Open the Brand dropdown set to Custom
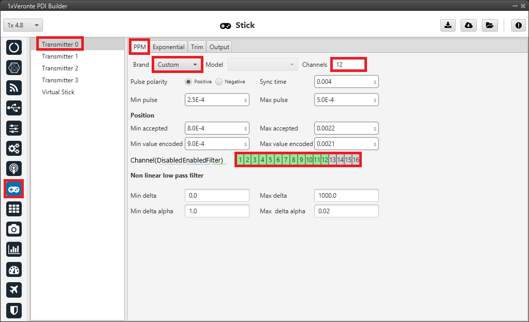The width and height of the screenshot is (529, 322). click(178, 65)
